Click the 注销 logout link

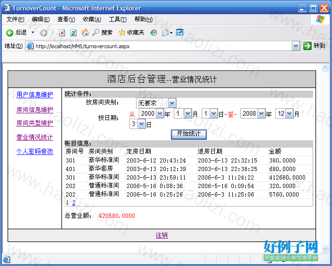click(162, 235)
